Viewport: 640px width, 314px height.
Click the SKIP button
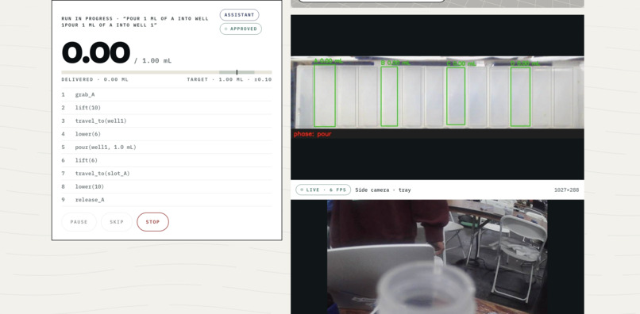[x=116, y=222]
